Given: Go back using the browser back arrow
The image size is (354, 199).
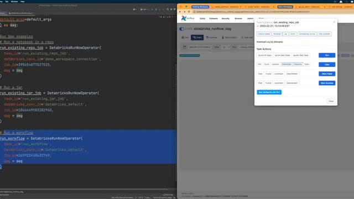Looking at the screenshot, I should (x=180, y=12).
